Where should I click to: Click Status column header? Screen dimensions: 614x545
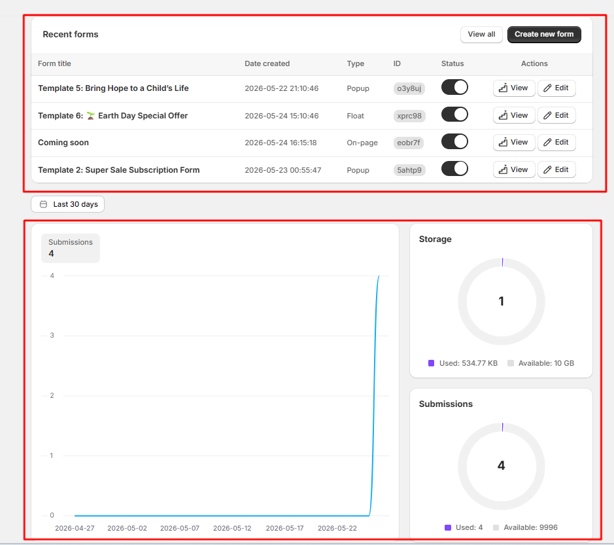tap(452, 63)
